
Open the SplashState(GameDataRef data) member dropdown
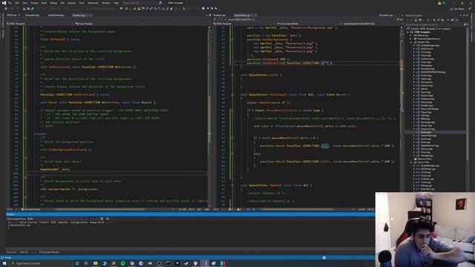370,24
